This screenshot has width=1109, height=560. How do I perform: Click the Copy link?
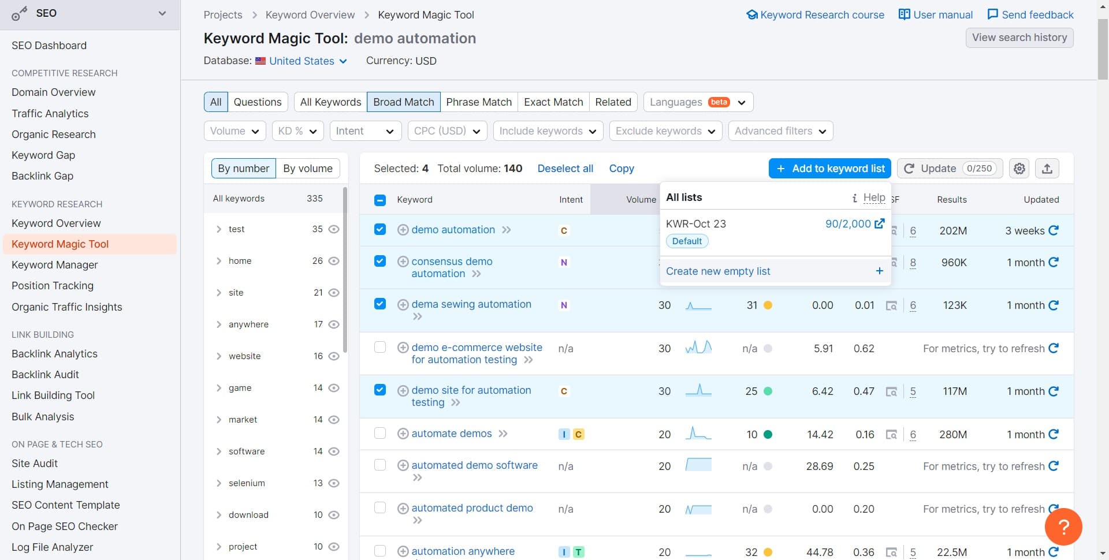pyautogui.click(x=622, y=169)
